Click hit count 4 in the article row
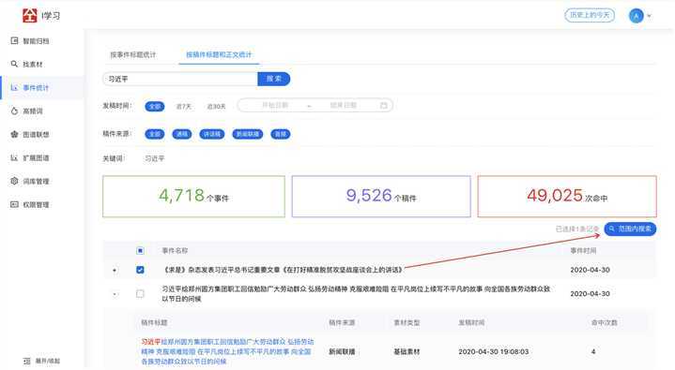Viewport: 675px width, 370px height. [593, 351]
